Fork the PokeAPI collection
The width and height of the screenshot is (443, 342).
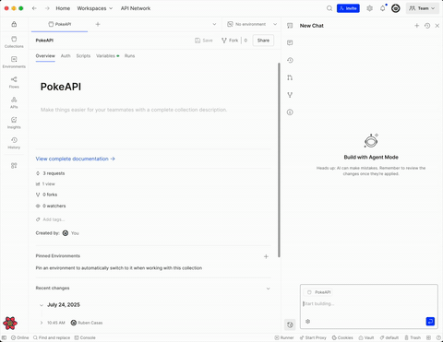point(230,41)
